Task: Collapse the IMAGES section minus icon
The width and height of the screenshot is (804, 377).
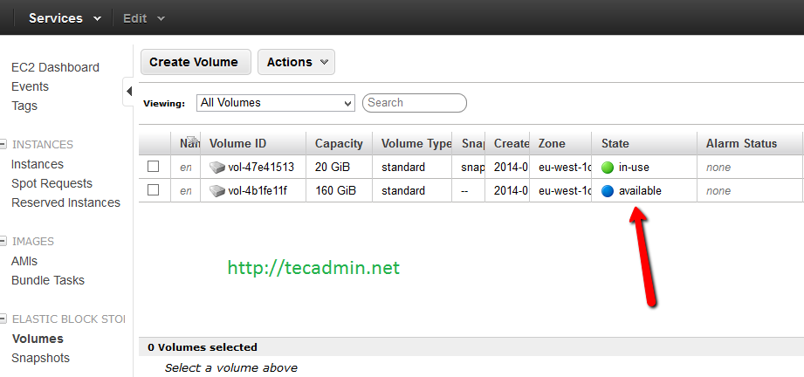Action: pyautogui.click(x=3, y=241)
